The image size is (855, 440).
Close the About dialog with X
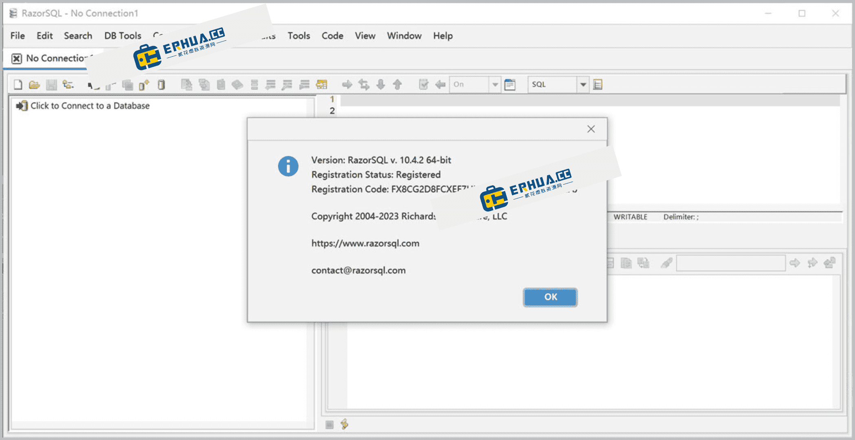coord(591,129)
